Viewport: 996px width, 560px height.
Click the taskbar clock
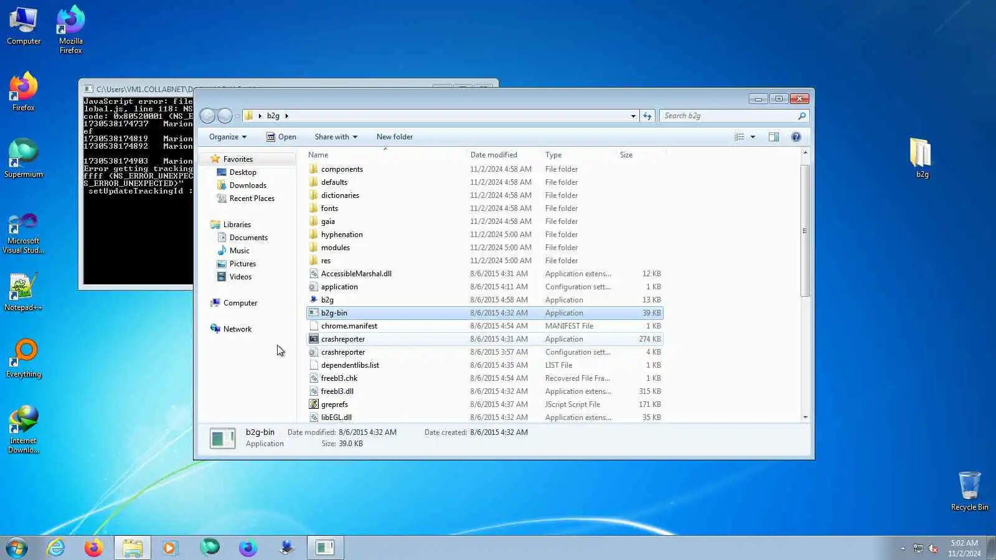point(964,548)
